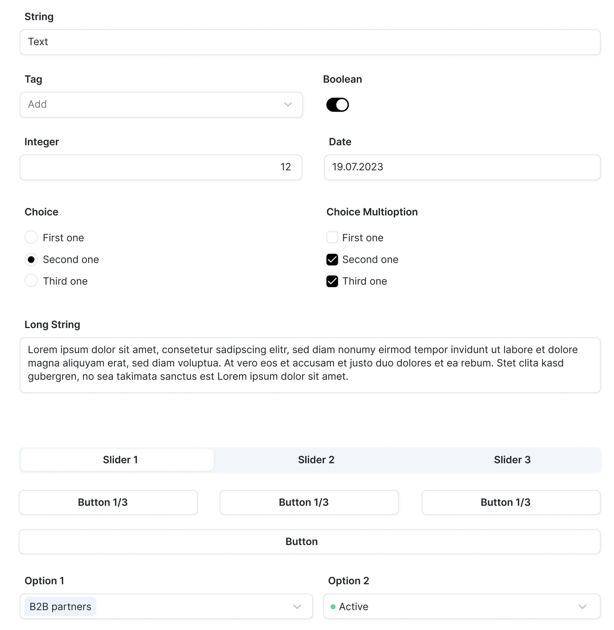The image size is (614, 630).
Task: Click the Date field showing 19.07.2023
Action: [x=462, y=167]
